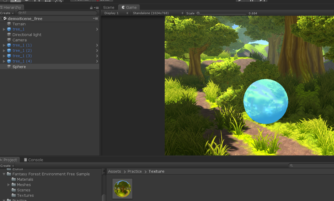Select the Terrain object
Screen dimensions: 334x201
tap(50, 24)
